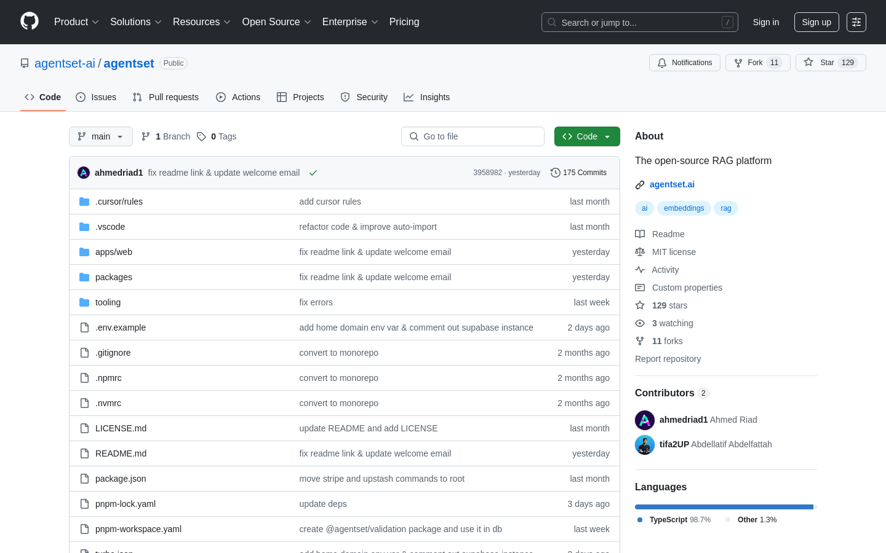Click the packages folder icon

[x=84, y=277]
